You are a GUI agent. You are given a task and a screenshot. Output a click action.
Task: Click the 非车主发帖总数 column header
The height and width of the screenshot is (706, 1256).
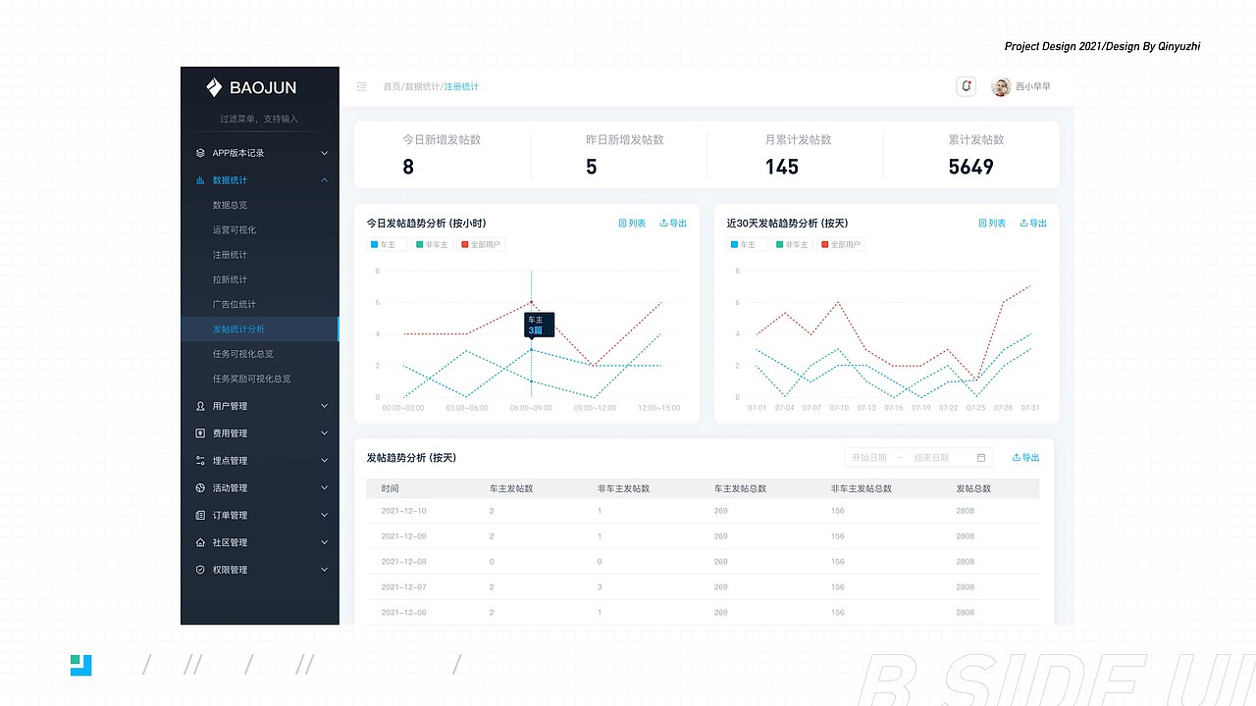[x=862, y=488]
